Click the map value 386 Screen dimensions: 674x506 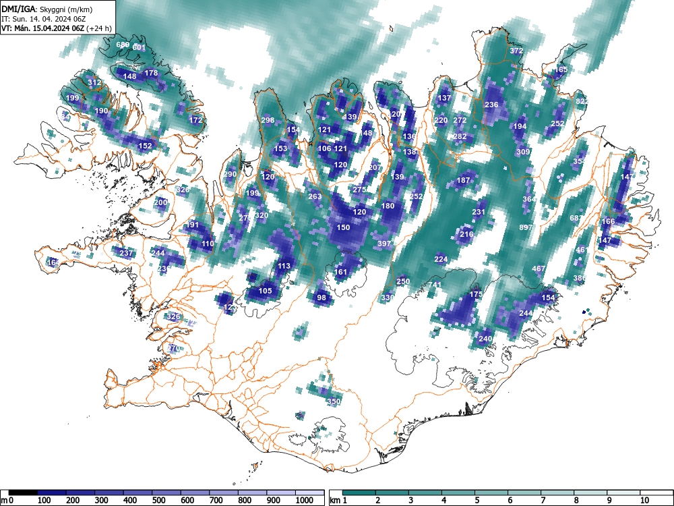pos(580,279)
